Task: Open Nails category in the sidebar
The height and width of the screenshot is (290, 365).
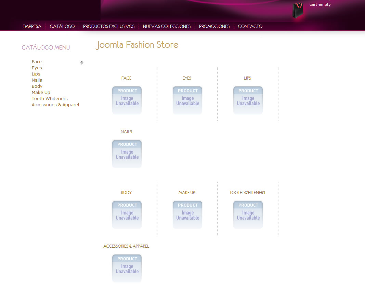Action: point(37,80)
